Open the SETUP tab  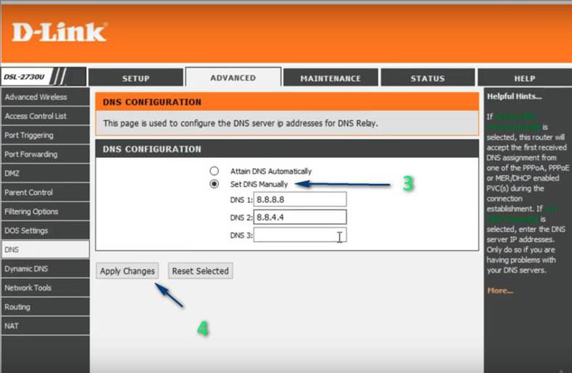click(x=136, y=77)
